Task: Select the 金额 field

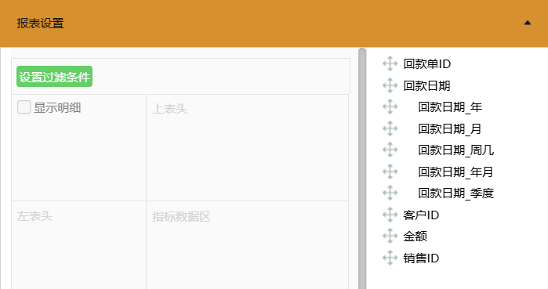Action: 416,237
